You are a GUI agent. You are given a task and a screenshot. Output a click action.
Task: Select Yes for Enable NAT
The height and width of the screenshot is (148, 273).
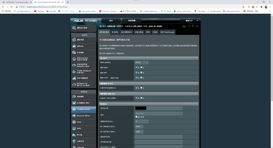click(136, 72)
